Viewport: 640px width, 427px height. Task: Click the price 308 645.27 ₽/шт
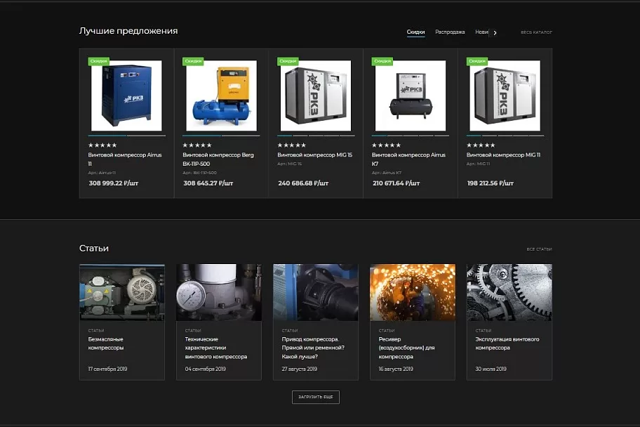point(208,183)
